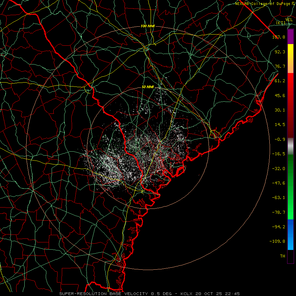Click the KCLX station identifier in caption
This screenshot has width=296, height=296.
[187, 294]
